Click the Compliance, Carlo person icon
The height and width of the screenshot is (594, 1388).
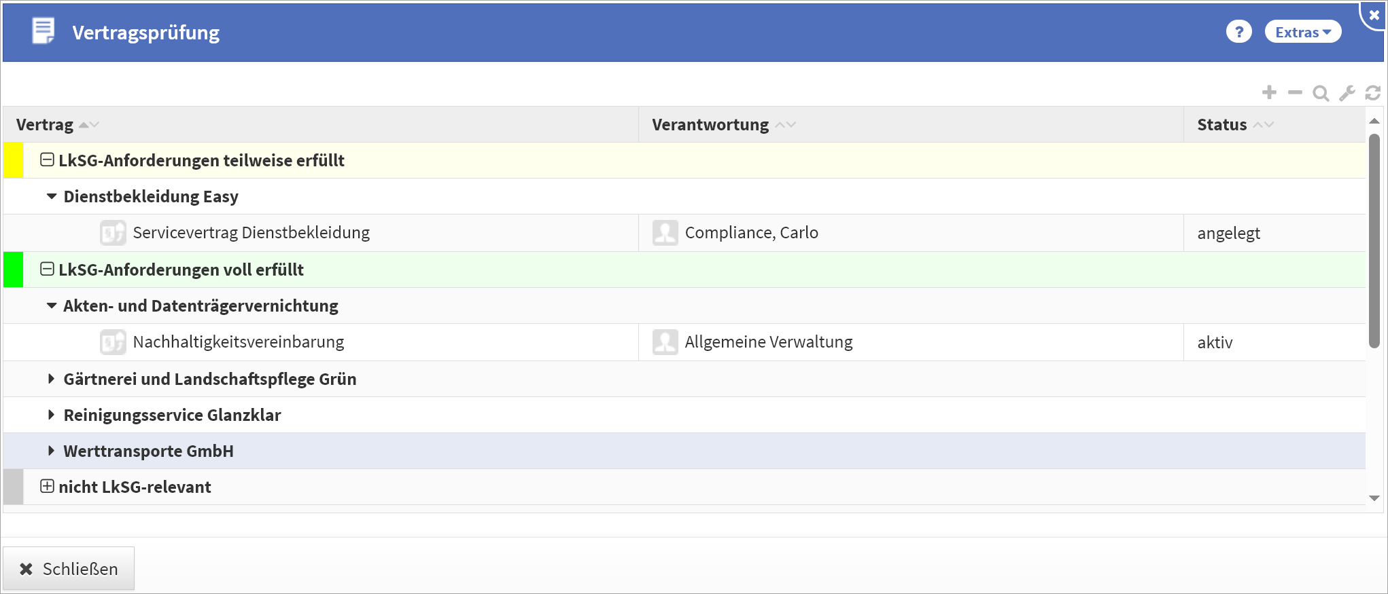(x=665, y=233)
